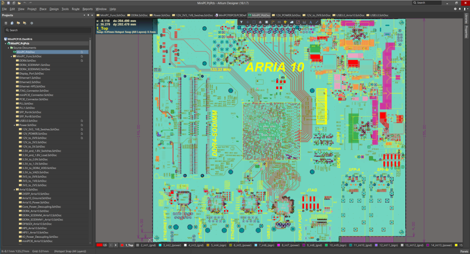Open the gear settings icon at top right

[456, 9]
